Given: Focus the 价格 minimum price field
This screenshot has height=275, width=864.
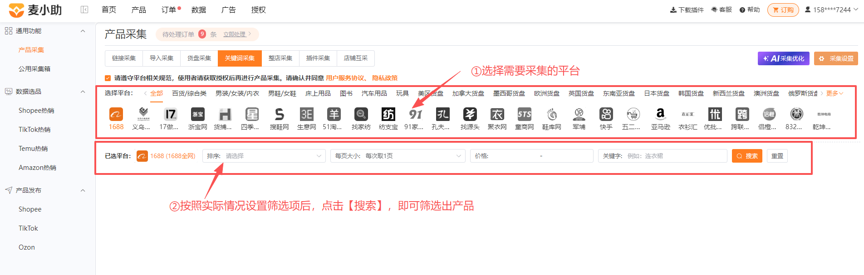Looking at the screenshot, I should pos(513,156).
